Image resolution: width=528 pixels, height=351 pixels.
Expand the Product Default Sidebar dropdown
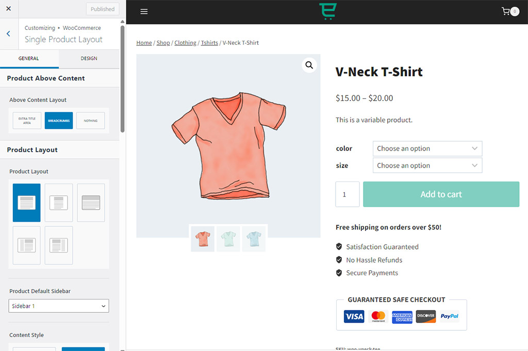coord(59,306)
